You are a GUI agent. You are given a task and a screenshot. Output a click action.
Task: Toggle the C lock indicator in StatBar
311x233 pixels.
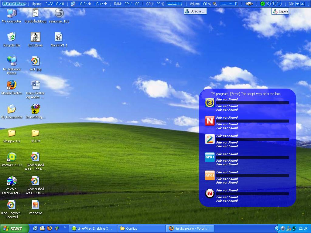click(x=268, y=4)
